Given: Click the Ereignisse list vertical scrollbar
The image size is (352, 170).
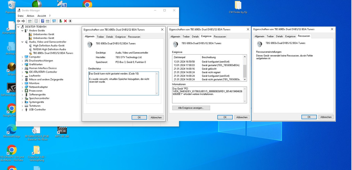Looking at the screenshot, I should [245, 68].
